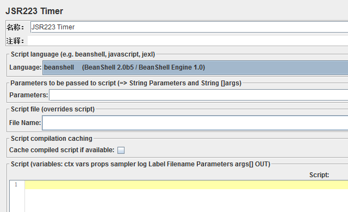348x212 pixels.
Task: Click the empty 注释 comment field
Action: pos(188,41)
